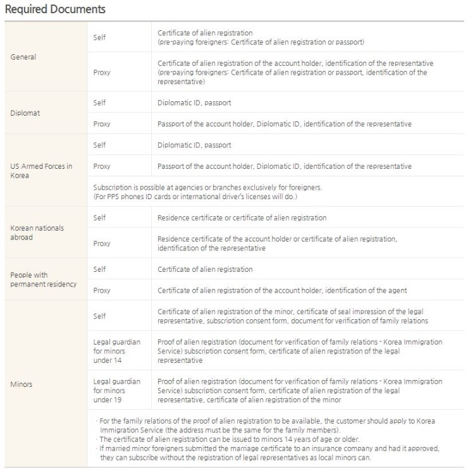The image size is (468, 471).
Task: Click Korean nationals abroad category cell
Action: pos(46,232)
